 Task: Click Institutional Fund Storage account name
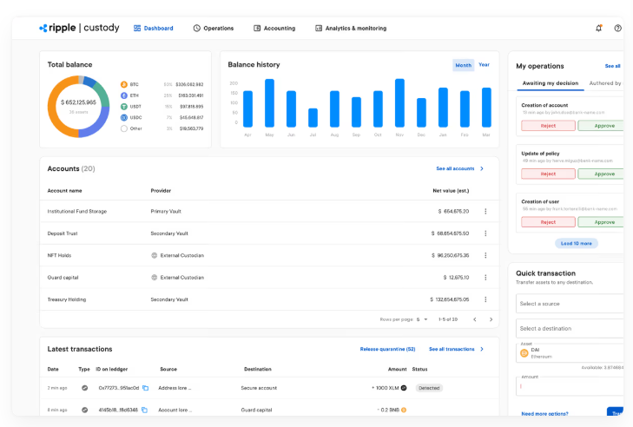click(x=77, y=211)
